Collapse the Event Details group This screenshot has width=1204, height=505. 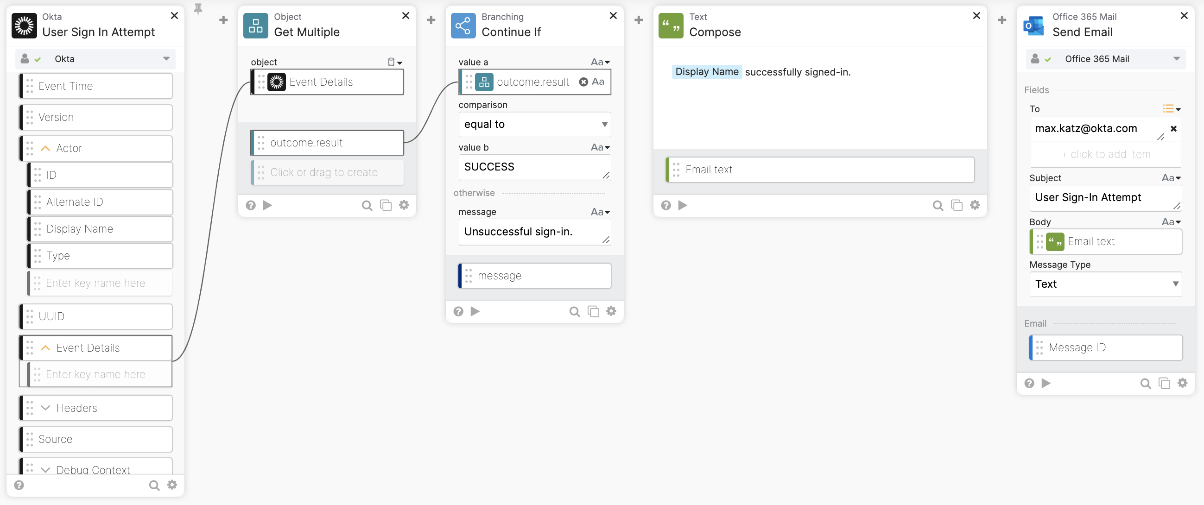coord(45,348)
